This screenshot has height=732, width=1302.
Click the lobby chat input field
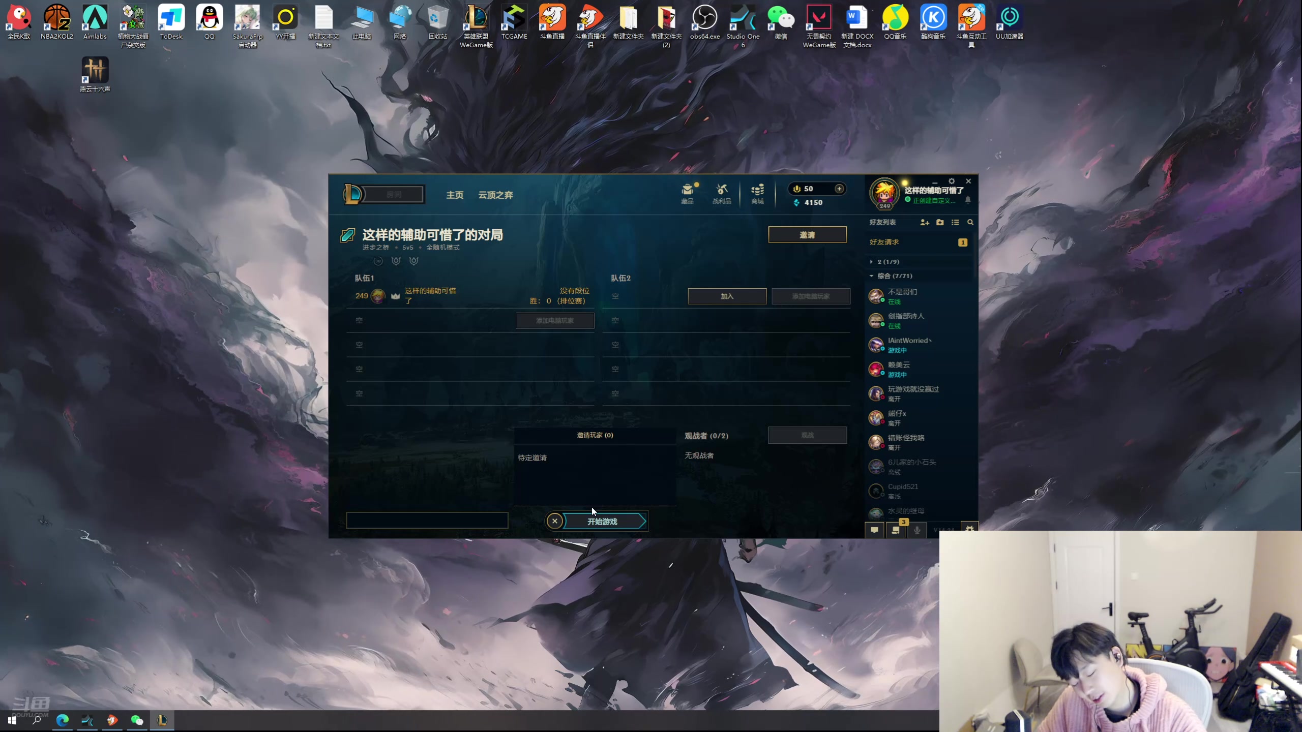427,521
